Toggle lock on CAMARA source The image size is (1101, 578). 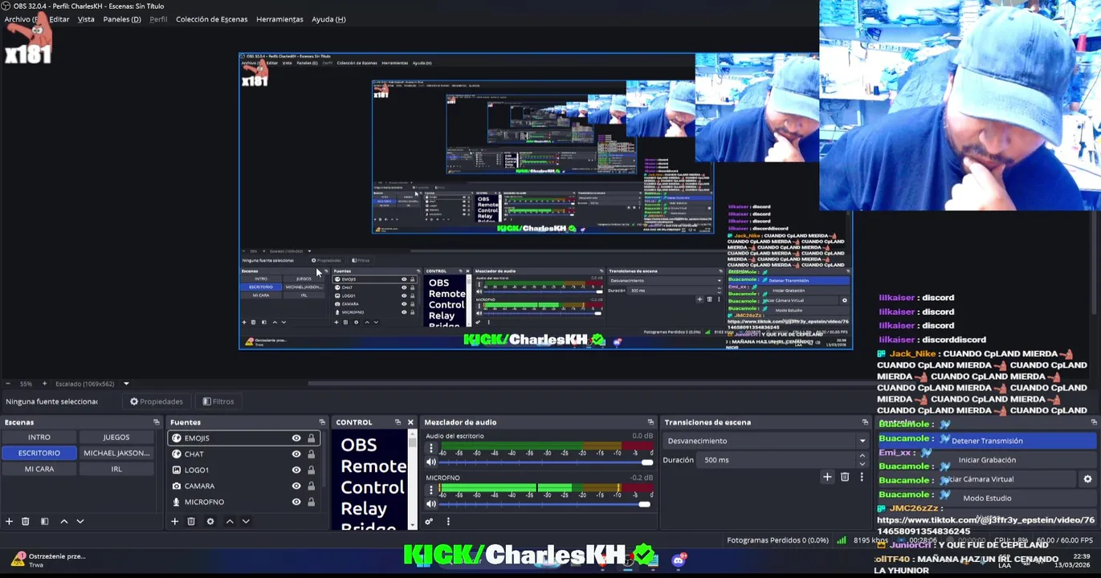click(x=312, y=486)
